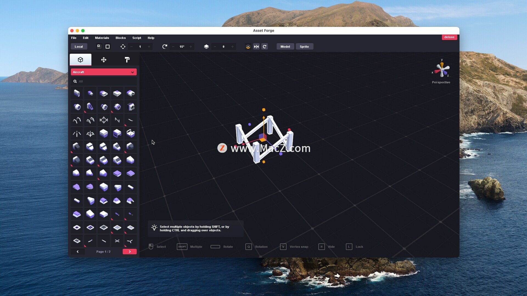The image size is (527, 296).
Task: Click the mirror/flip icon in toolbar
Action: point(256,47)
